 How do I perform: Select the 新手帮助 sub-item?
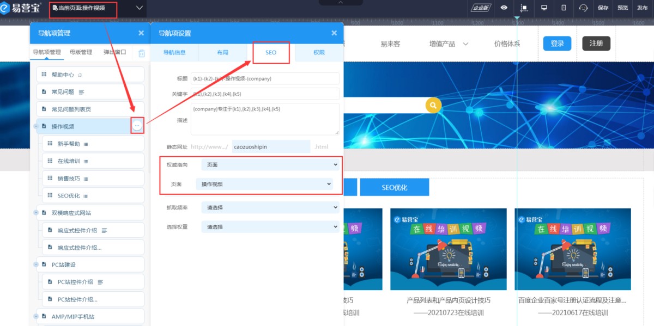[x=93, y=144]
